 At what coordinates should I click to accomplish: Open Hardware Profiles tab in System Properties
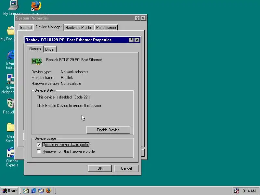click(x=79, y=28)
